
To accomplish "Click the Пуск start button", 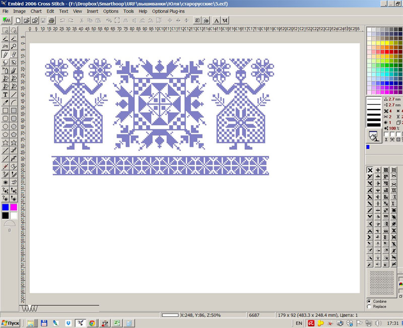I will (x=10, y=323).
